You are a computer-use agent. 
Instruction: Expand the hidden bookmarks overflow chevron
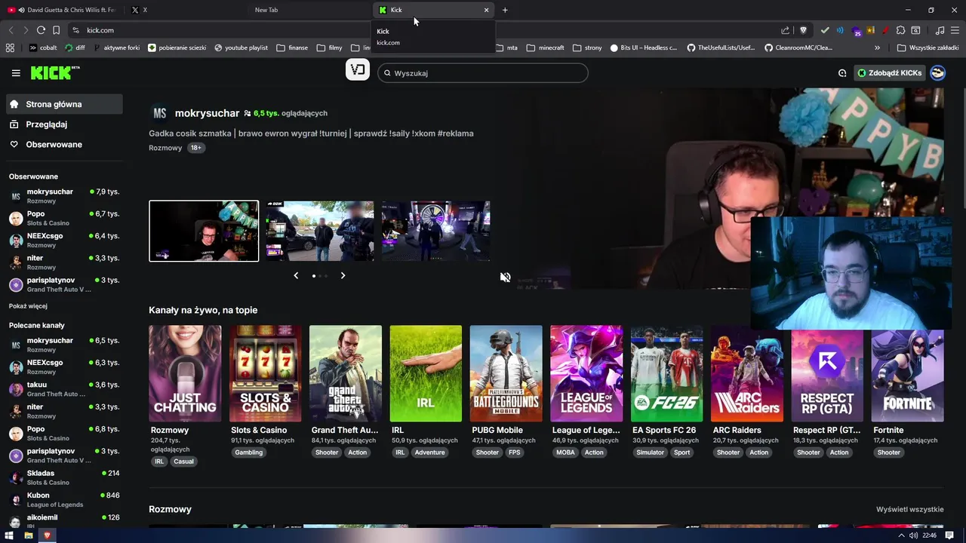[x=877, y=48]
